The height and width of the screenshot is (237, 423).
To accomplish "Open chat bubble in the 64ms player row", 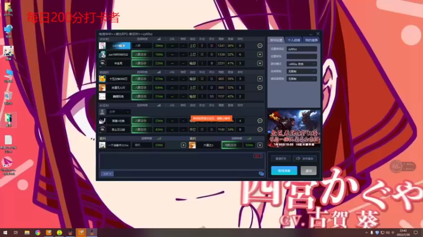I will (260, 87).
